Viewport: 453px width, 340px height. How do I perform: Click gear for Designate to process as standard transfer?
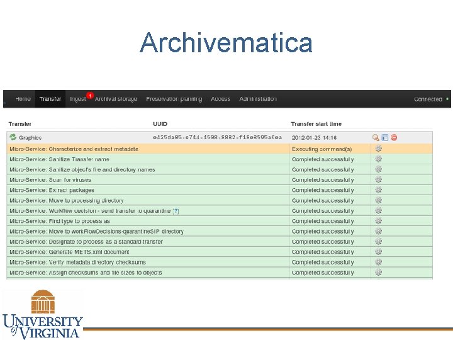379,241
